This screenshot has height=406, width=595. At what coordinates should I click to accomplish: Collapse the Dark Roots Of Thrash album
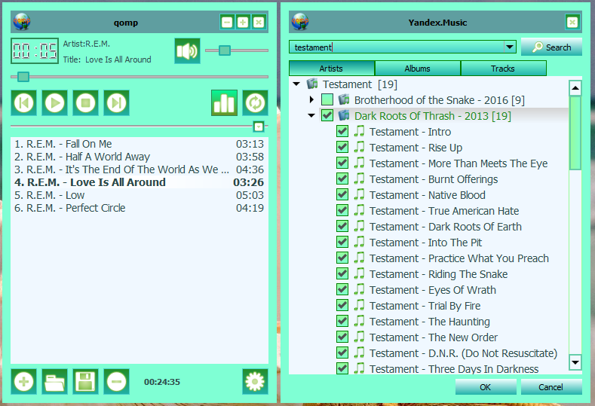tap(311, 115)
